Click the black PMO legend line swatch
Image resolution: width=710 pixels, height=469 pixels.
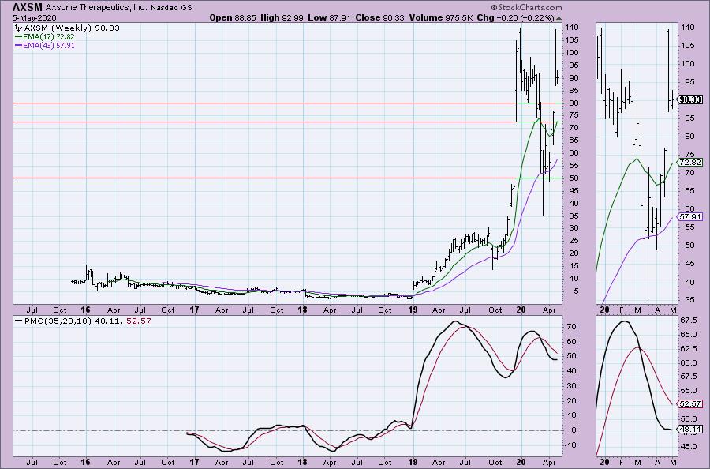19,321
